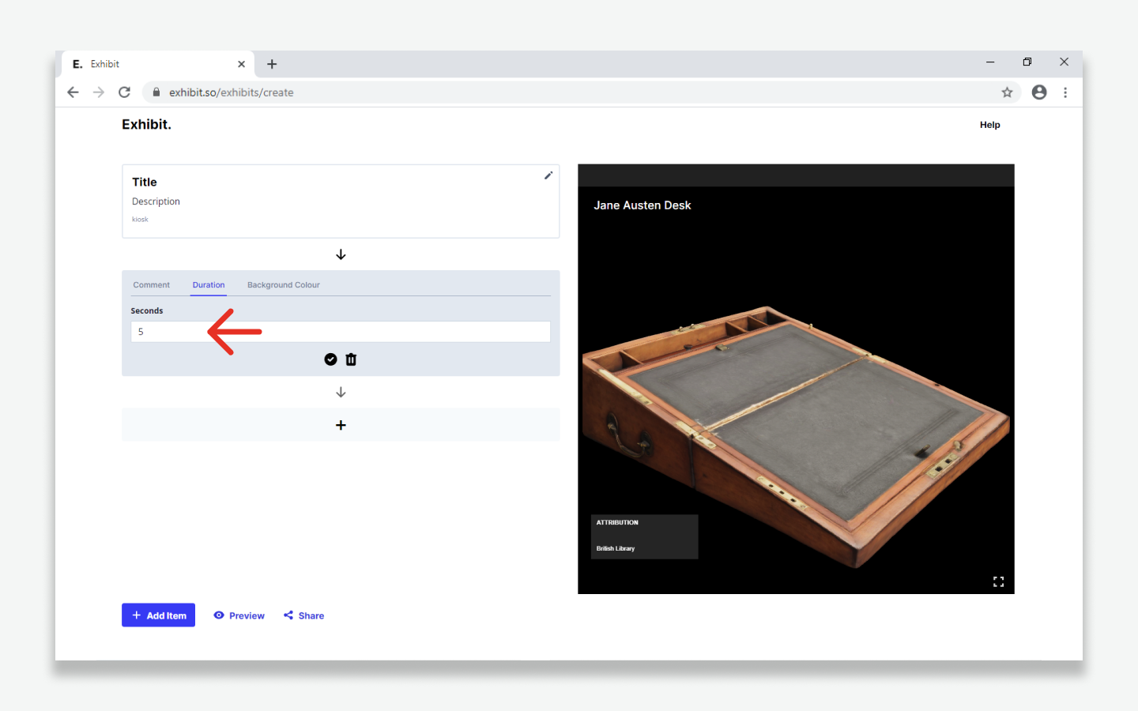Open Chrome's three-dot menu
The image size is (1138, 711).
(x=1065, y=92)
